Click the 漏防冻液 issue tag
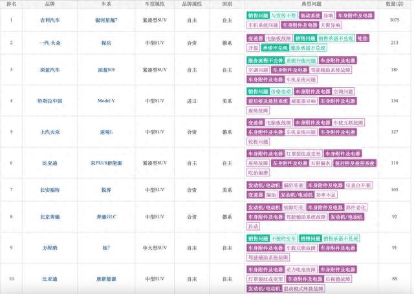 pyautogui.click(x=294, y=185)
